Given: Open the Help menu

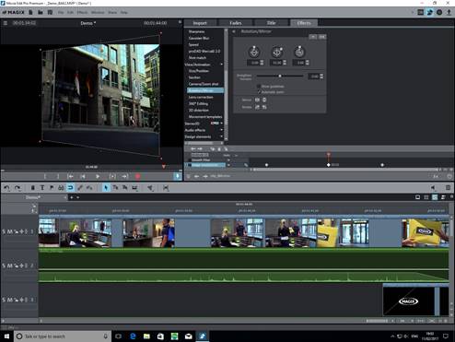Looking at the screenshot, I should click(123, 12).
